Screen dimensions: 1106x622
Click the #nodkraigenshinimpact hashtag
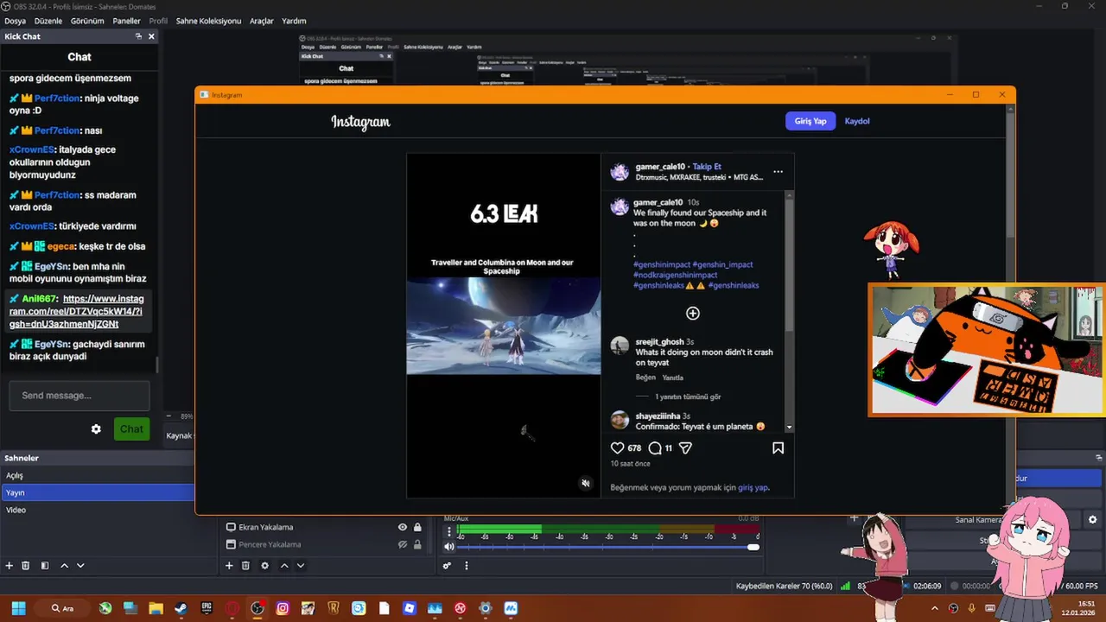coord(676,275)
